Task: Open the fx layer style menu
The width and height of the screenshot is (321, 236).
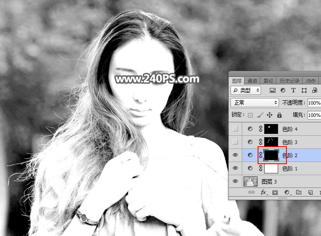Action: [x=264, y=192]
